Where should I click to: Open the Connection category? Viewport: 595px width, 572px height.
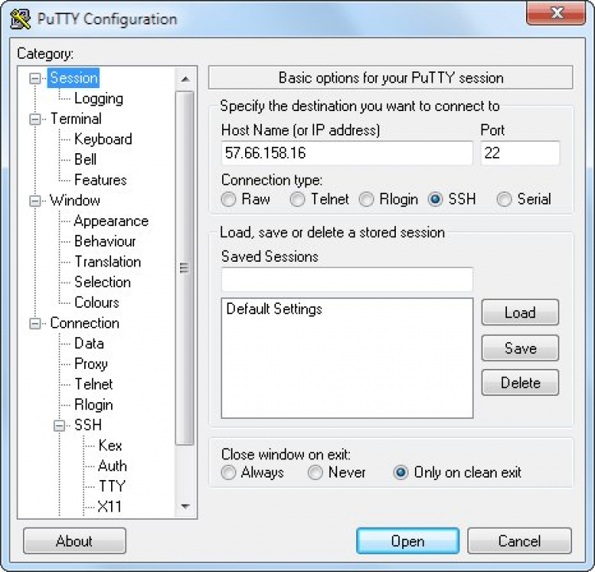[85, 323]
